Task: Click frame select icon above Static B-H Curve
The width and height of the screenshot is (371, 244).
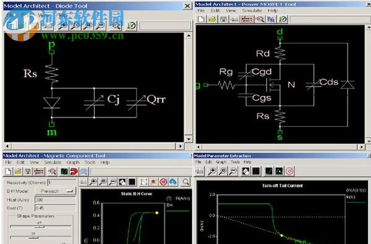Action: [144, 182]
